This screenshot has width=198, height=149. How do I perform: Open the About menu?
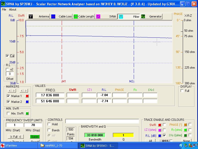pyautogui.click(x=13, y=9)
